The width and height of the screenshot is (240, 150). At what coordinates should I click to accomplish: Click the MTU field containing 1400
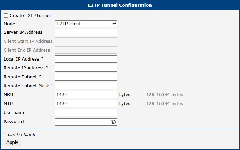point(86,104)
